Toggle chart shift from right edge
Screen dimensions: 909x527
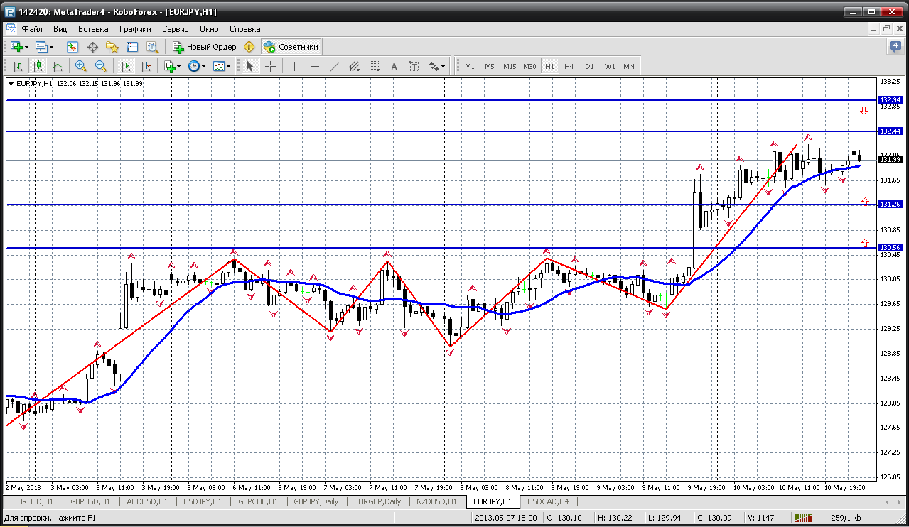tap(146, 66)
